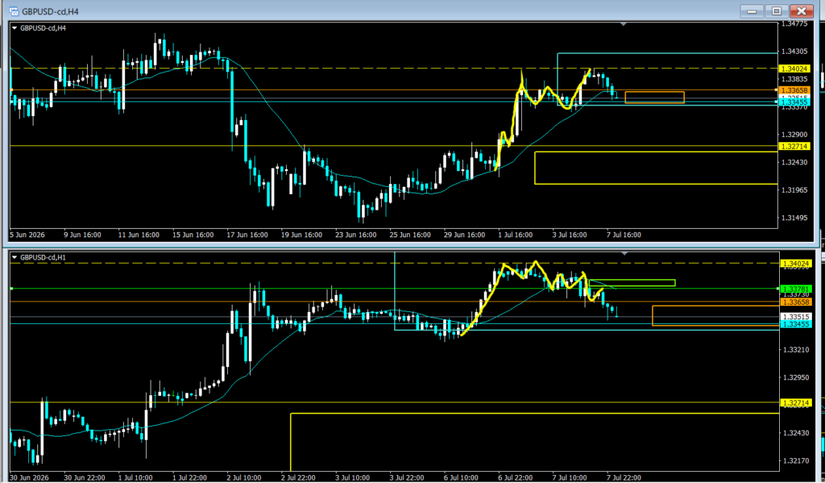Click the chart icon in the window title bar
The height and width of the screenshot is (483, 825).
coord(15,10)
